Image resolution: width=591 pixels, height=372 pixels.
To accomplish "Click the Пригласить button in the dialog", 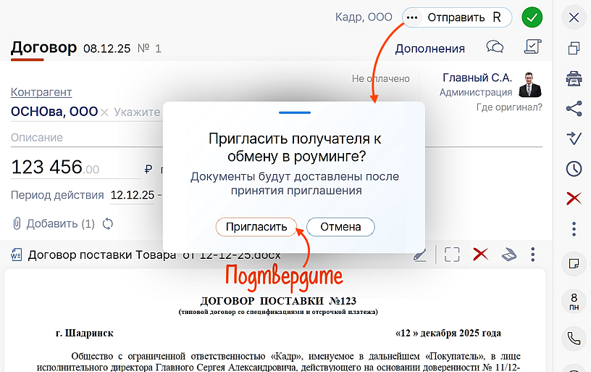I will coord(256,227).
